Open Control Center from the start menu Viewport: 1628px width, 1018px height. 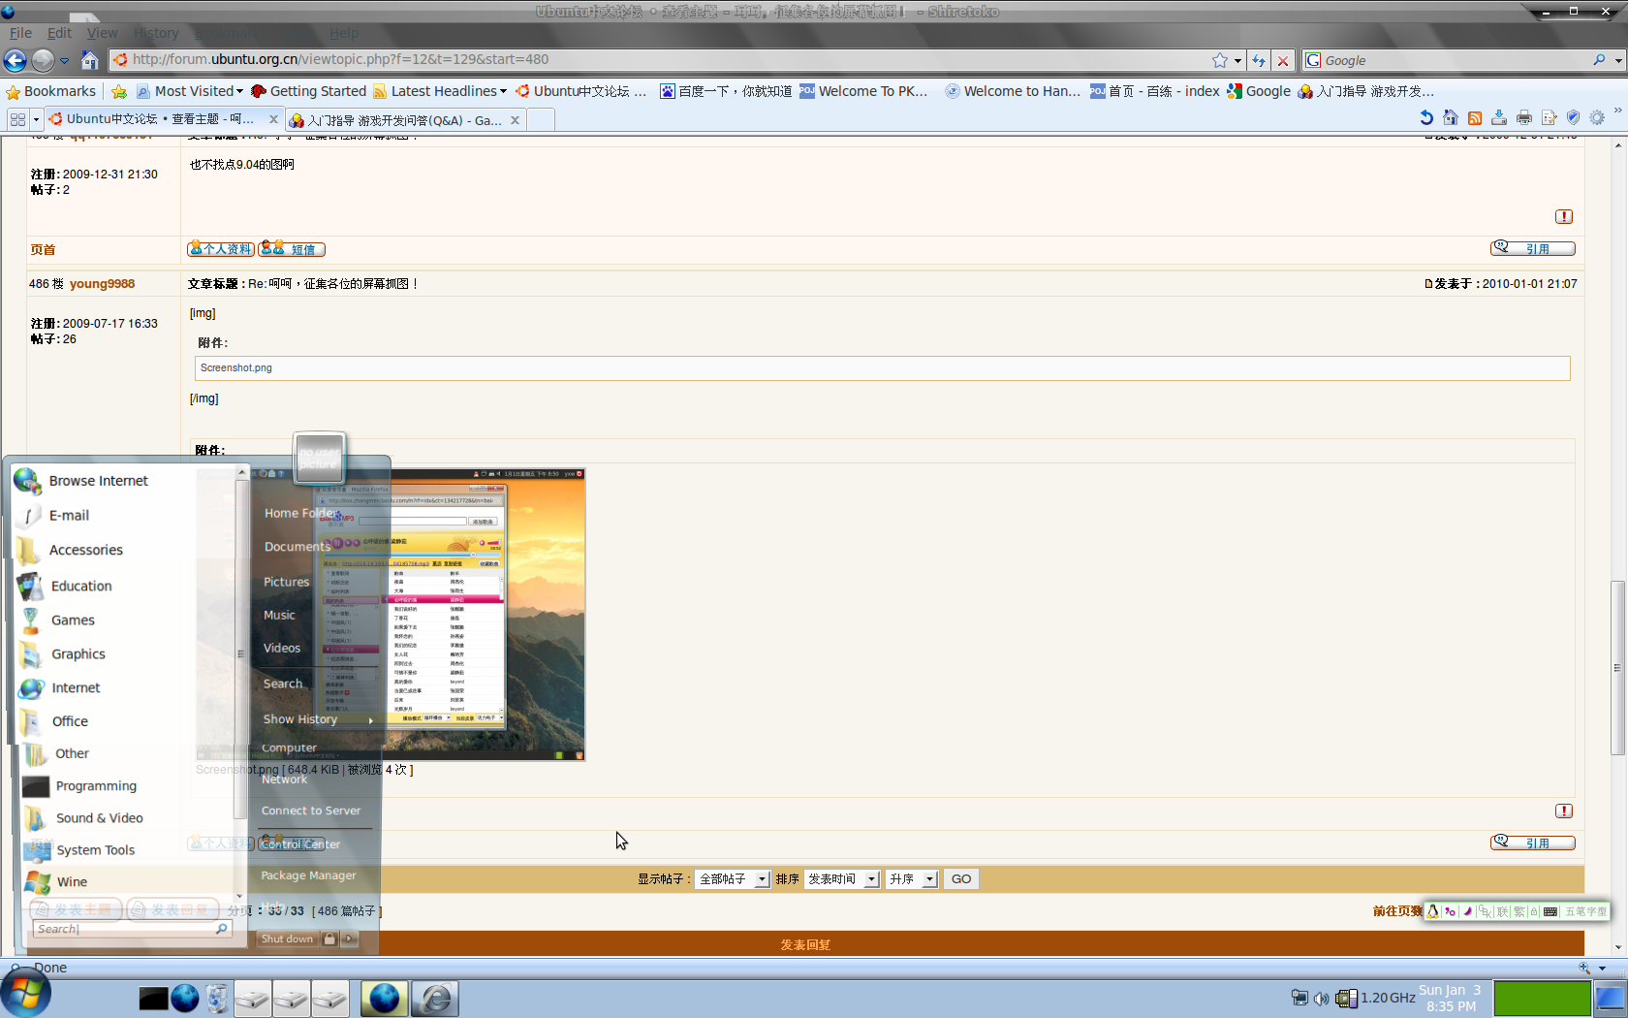300,844
